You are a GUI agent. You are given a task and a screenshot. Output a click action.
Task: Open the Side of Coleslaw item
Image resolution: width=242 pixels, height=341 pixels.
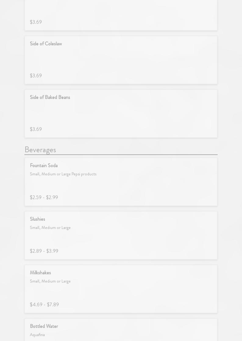pyautogui.click(x=46, y=44)
